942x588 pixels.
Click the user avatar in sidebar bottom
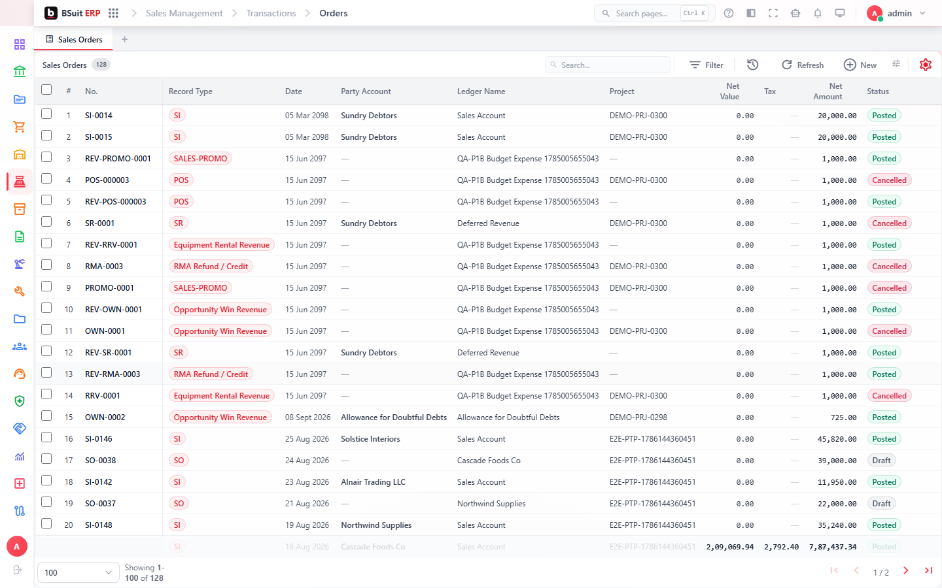point(17,546)
